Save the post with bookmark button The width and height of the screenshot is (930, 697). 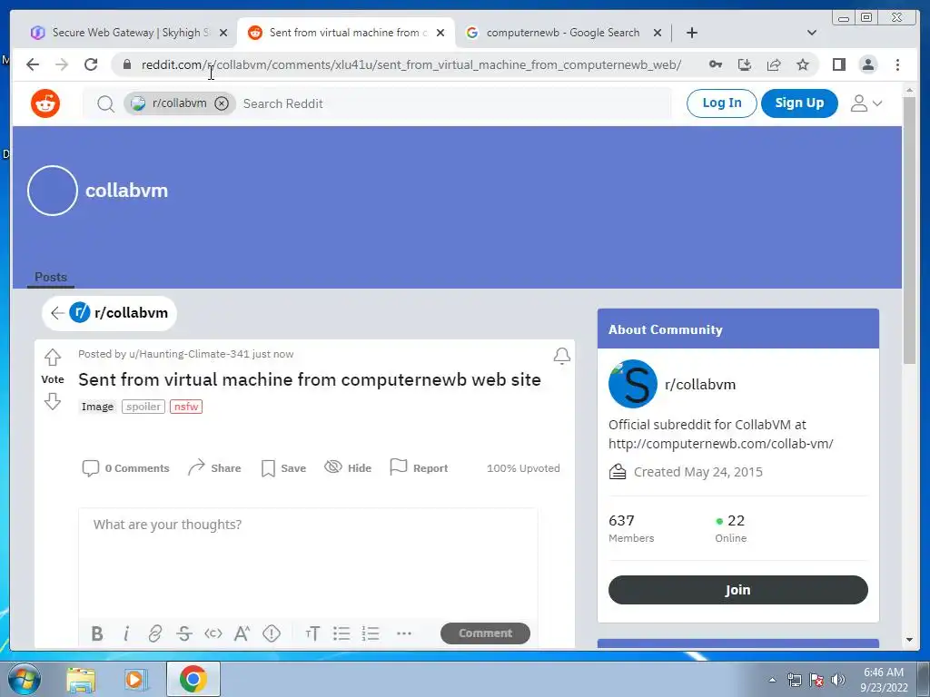283,468
